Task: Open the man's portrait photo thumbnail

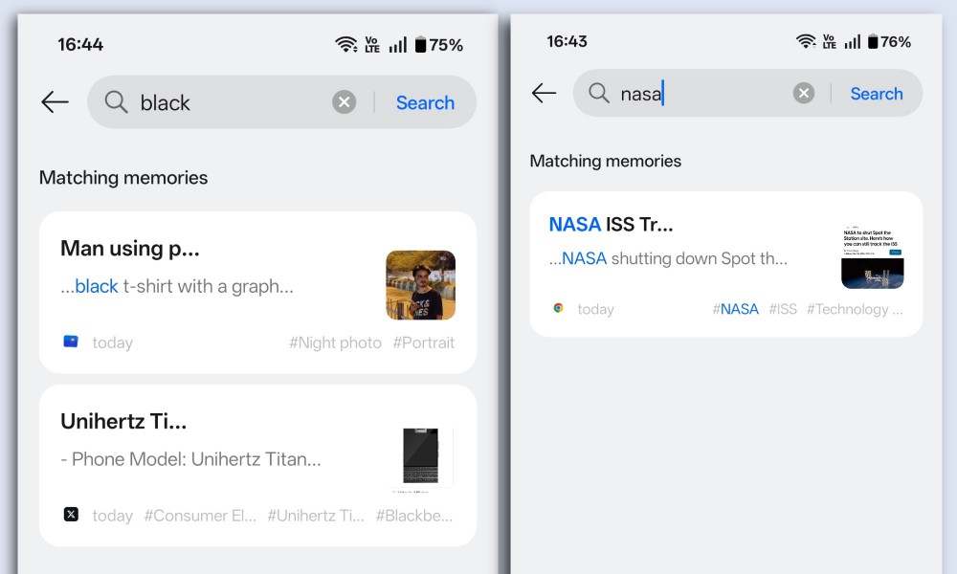Action: point(420,285)
